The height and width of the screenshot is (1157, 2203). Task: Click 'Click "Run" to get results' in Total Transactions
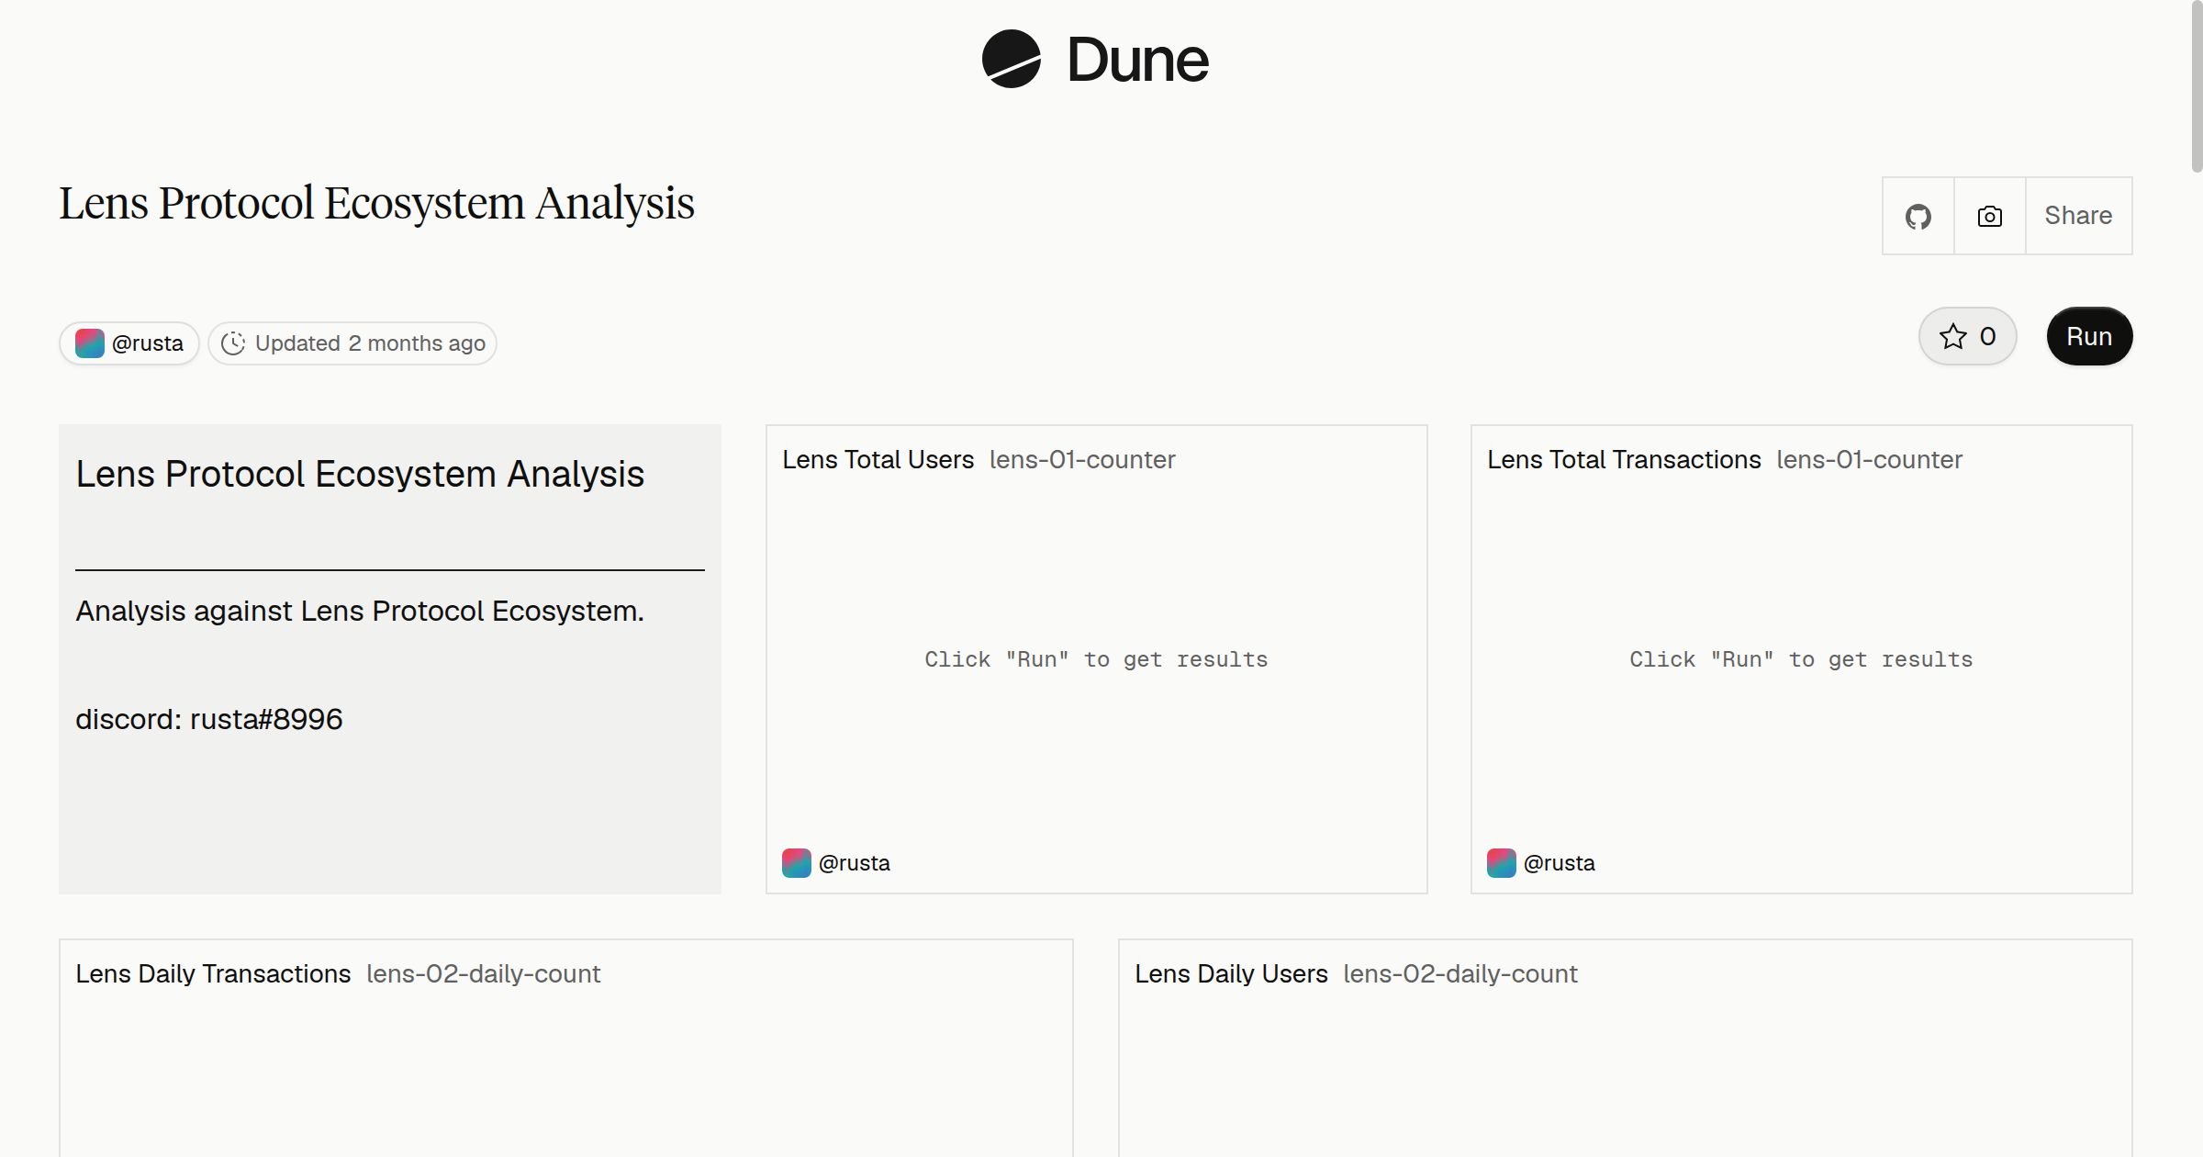1801,659
